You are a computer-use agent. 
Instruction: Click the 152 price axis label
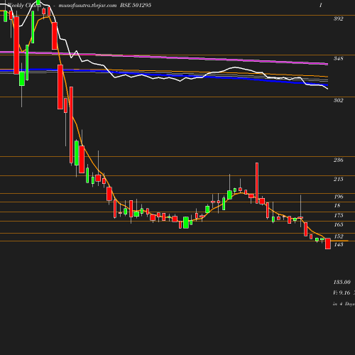(338, 236)
